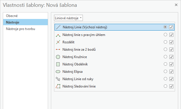Image resolution: width=181 pixels, height=109 pixels.
Task: Open the Nástroje tab
Action: pyautogui.click(x=25, y=22)
